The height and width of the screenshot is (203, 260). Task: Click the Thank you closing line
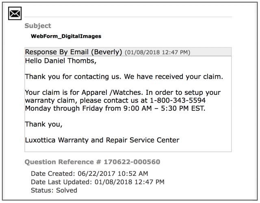point(43,124)
